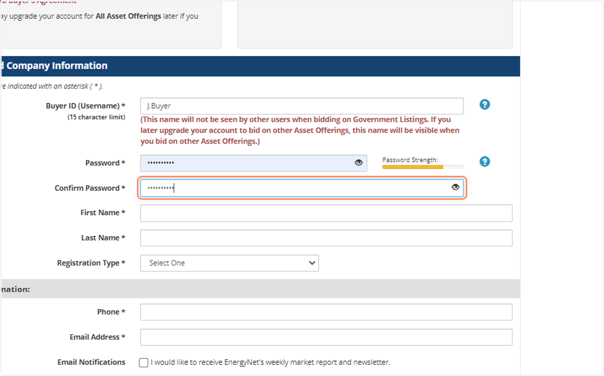Click the Buyer ID username field

point(302,106)
